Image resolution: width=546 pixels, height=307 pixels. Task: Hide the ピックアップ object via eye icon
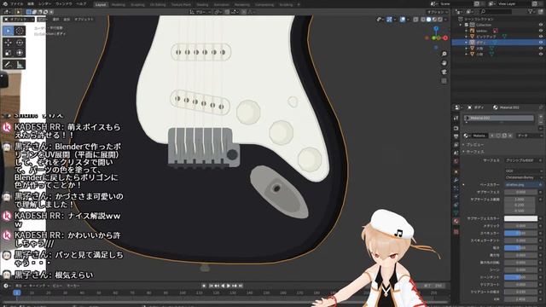pyautogui.click(x=541, y=37)
